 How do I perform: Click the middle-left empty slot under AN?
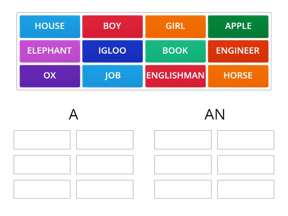183,164
